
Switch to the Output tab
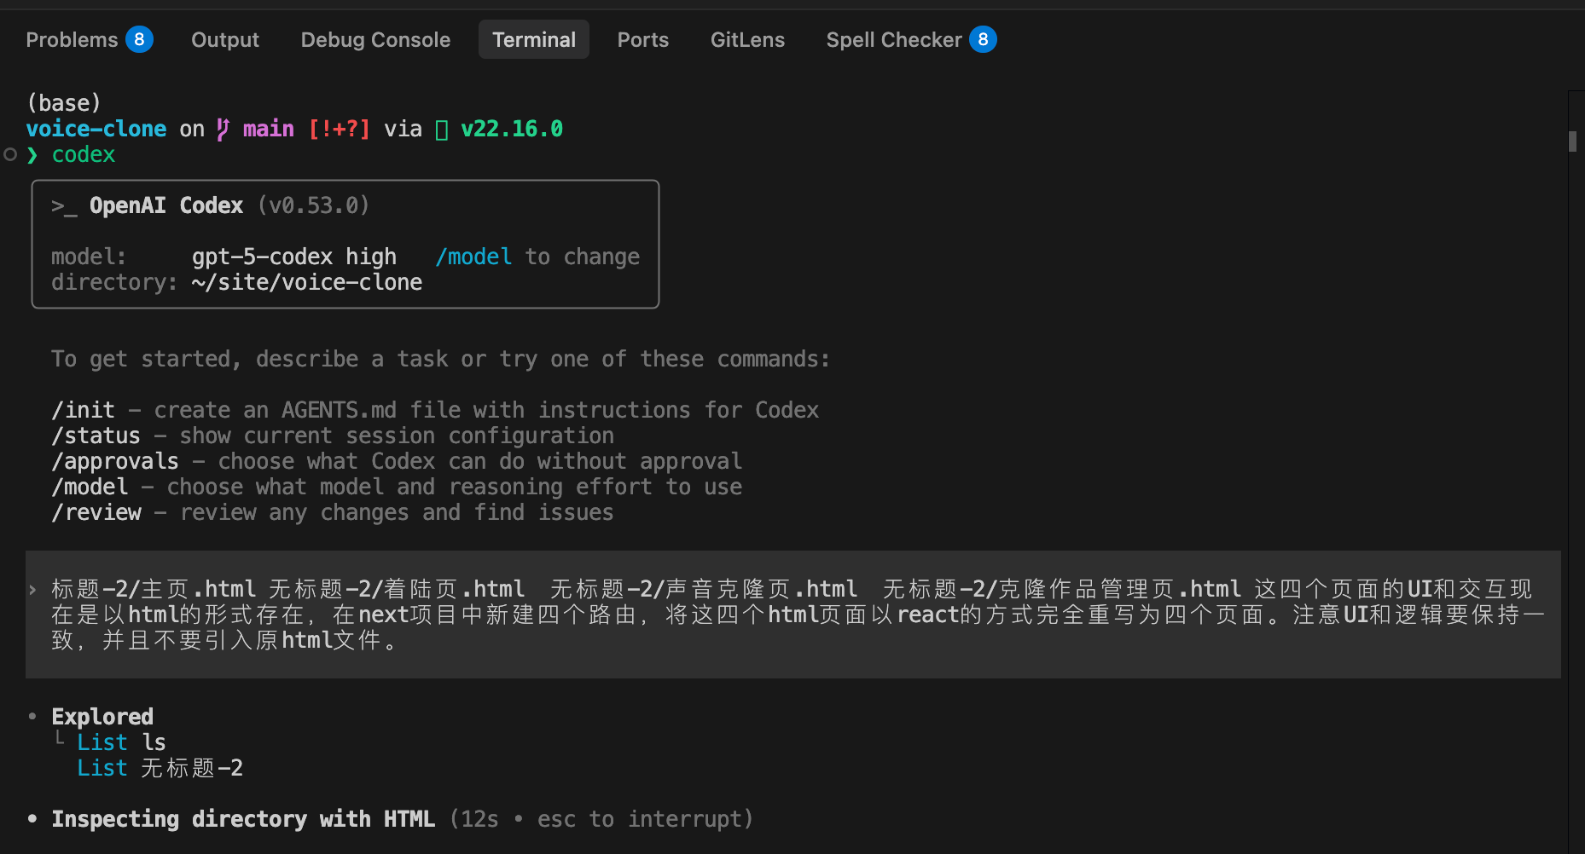224,39
